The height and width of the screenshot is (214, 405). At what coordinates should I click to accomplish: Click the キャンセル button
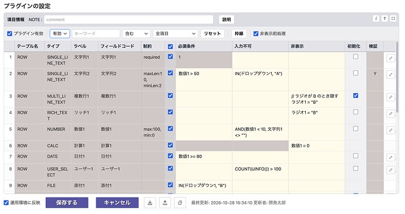[117, 203]
